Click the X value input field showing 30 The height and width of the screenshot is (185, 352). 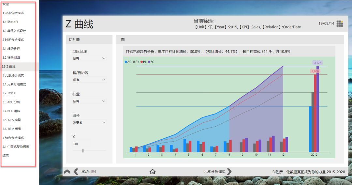82,144
